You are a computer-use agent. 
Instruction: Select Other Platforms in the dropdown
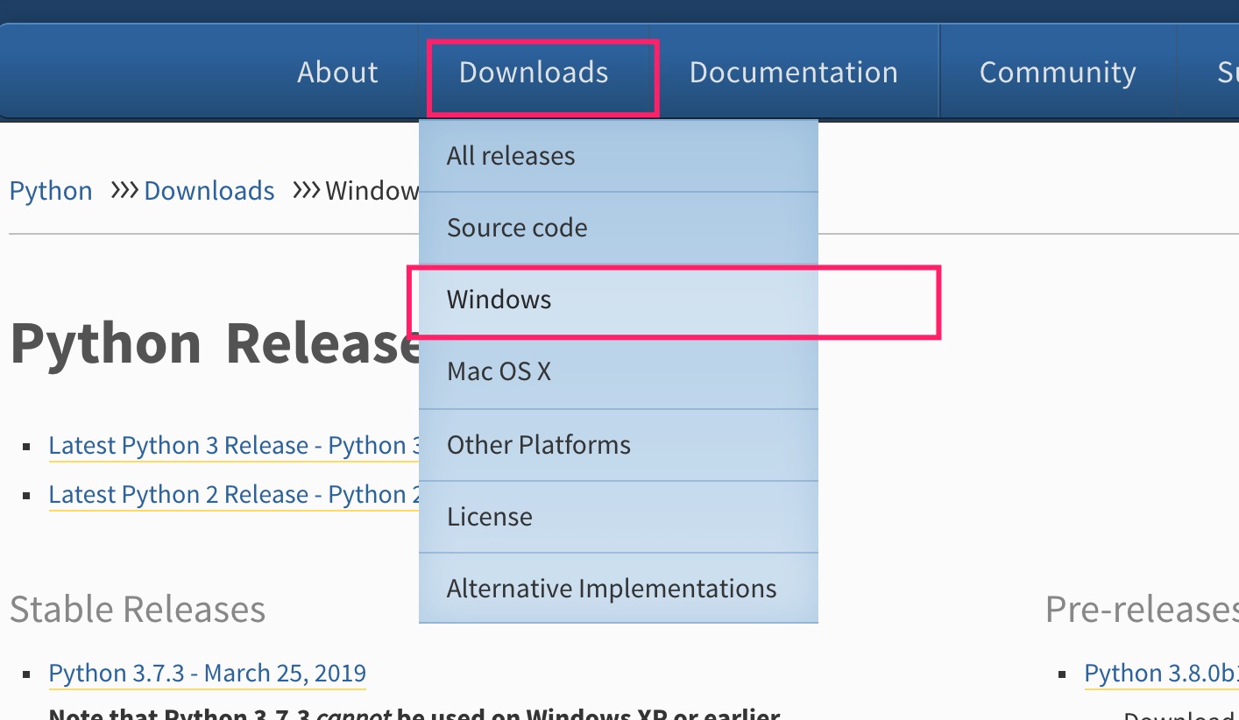coord(539,444)
